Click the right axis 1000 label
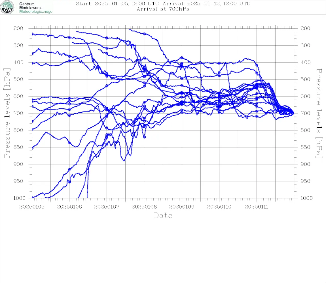Image resolution: width=326 pixels, height=283 pixels. click(306, 198)
